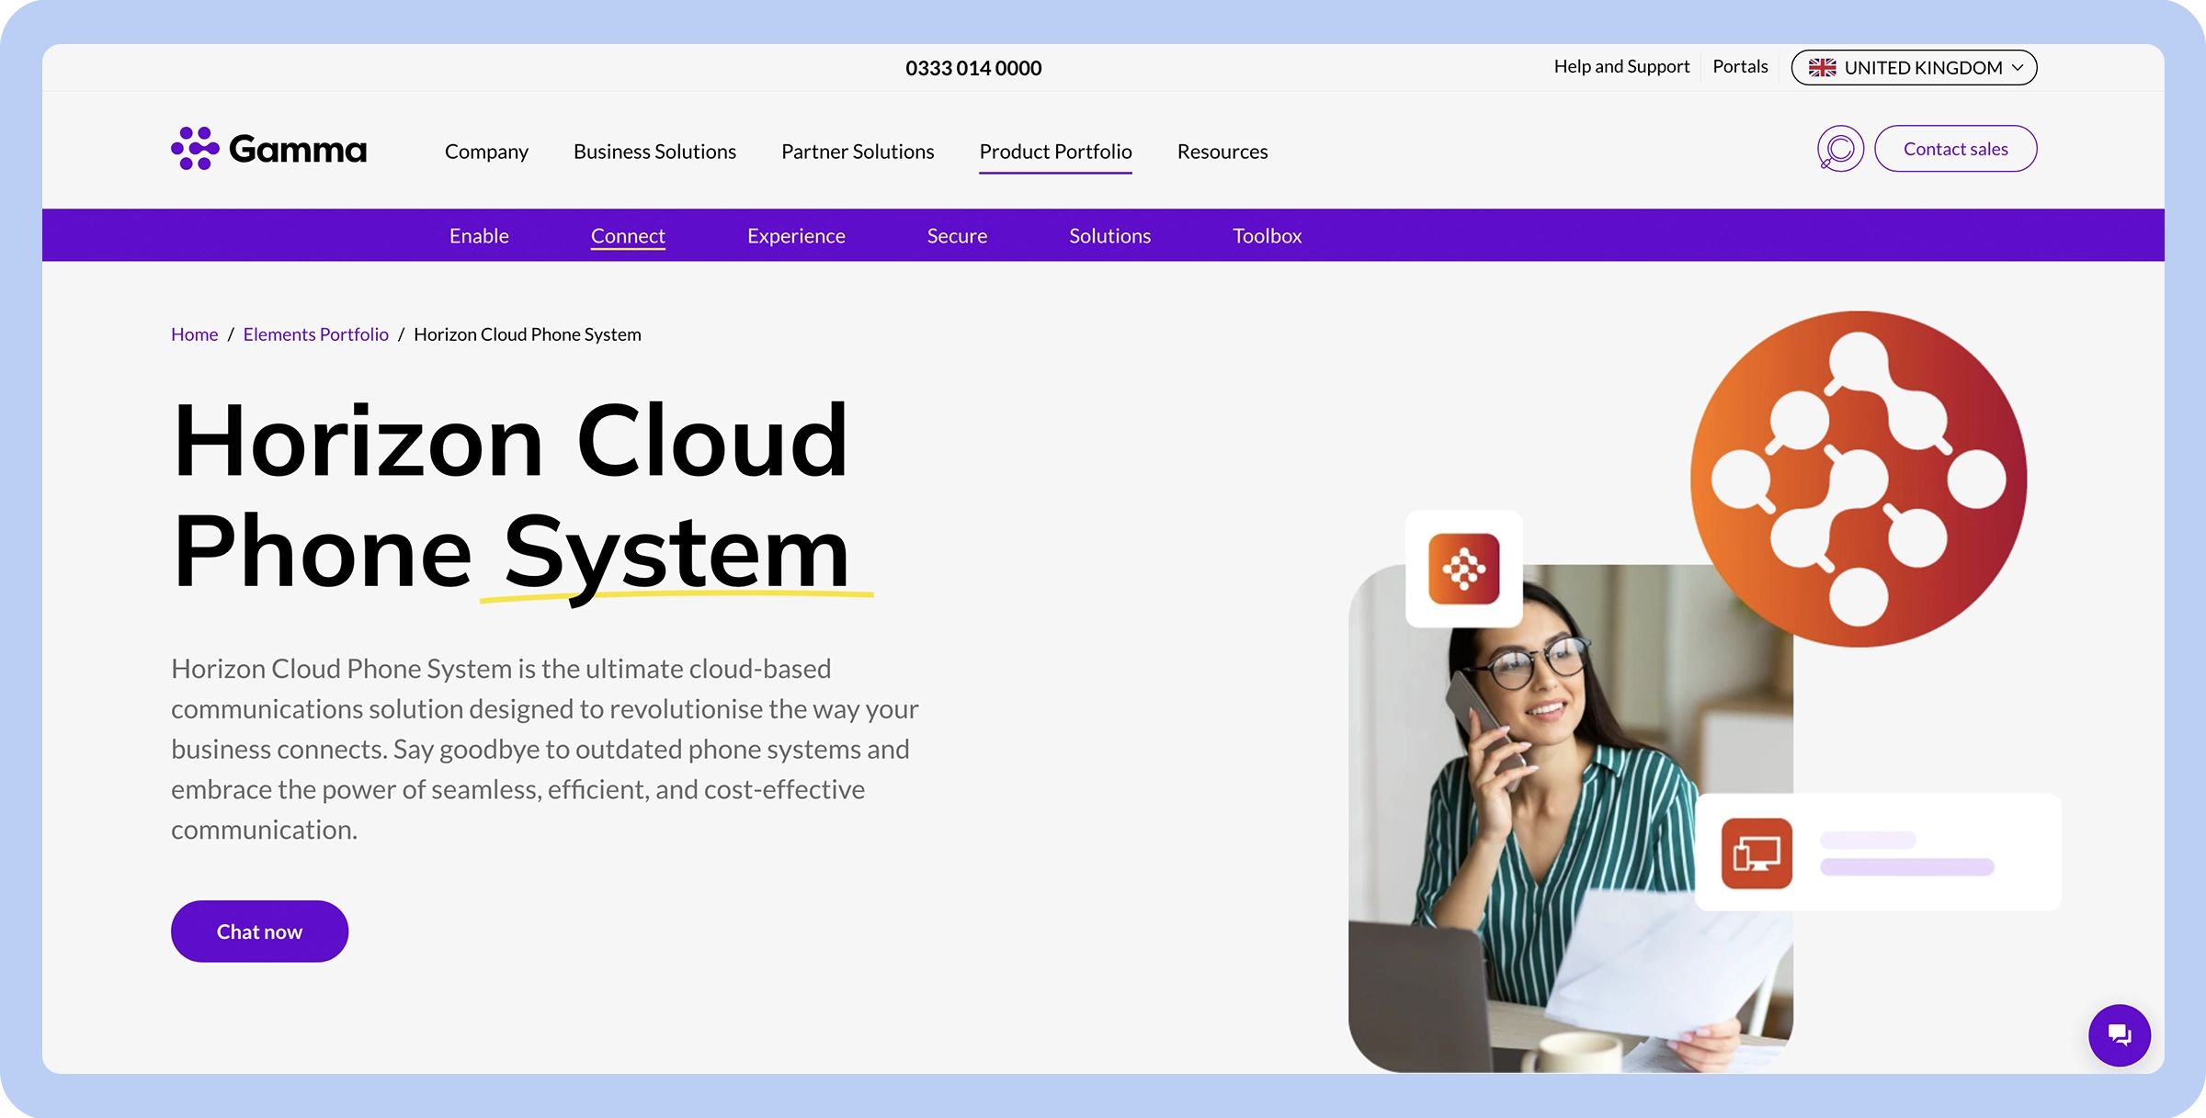Click the circular Horizon network graphic
Image resolution: width=2206 pixels, height=1118 pixels.
(x=1859, y=476)
